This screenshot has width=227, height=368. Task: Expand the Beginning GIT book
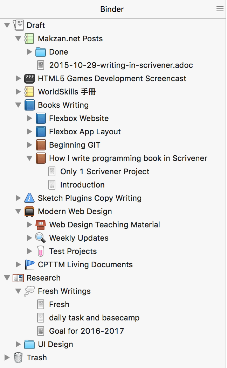pyautogui.click(x=29, y=145)
